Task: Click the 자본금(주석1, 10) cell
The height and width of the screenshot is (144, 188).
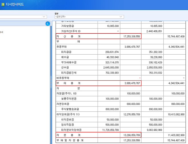Action: (x=67, y=93)
